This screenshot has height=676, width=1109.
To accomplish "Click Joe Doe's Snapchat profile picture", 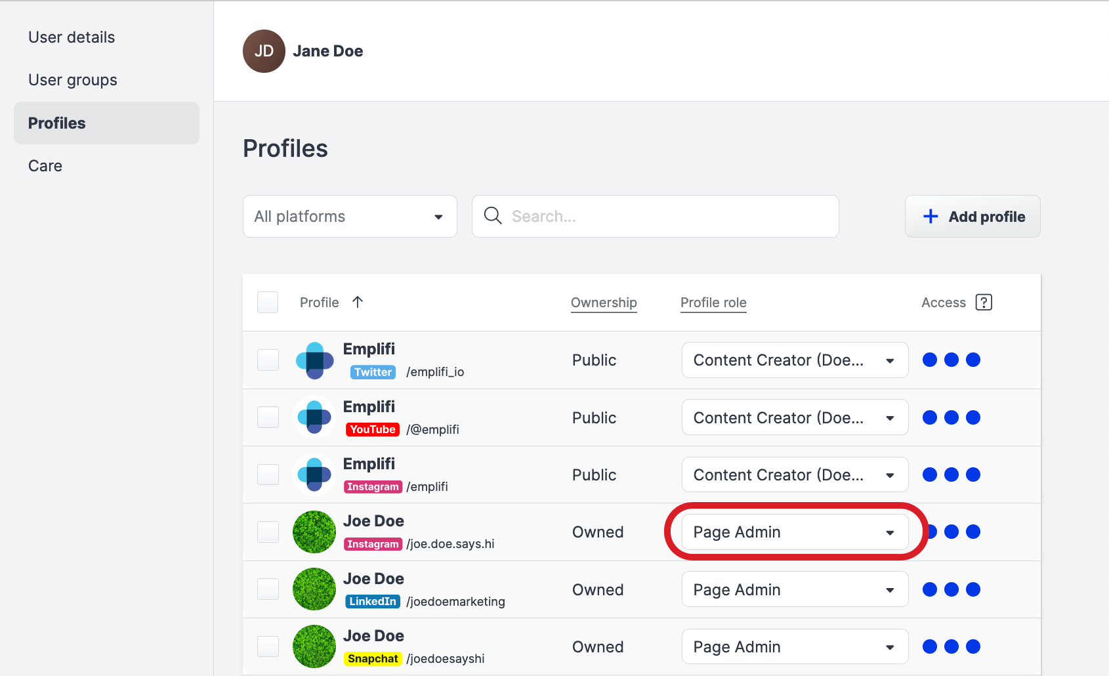I will click(x=314, y=646).
